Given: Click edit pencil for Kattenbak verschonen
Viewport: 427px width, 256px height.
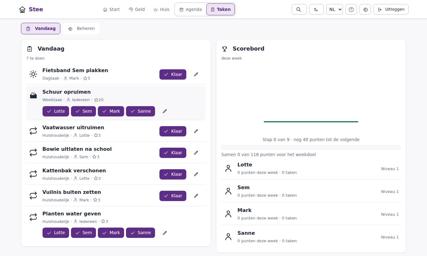Looking at the screenshot, I should click(x=196, y=174).
